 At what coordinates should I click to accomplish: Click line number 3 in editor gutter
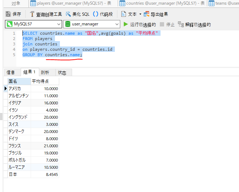[14, 44]
